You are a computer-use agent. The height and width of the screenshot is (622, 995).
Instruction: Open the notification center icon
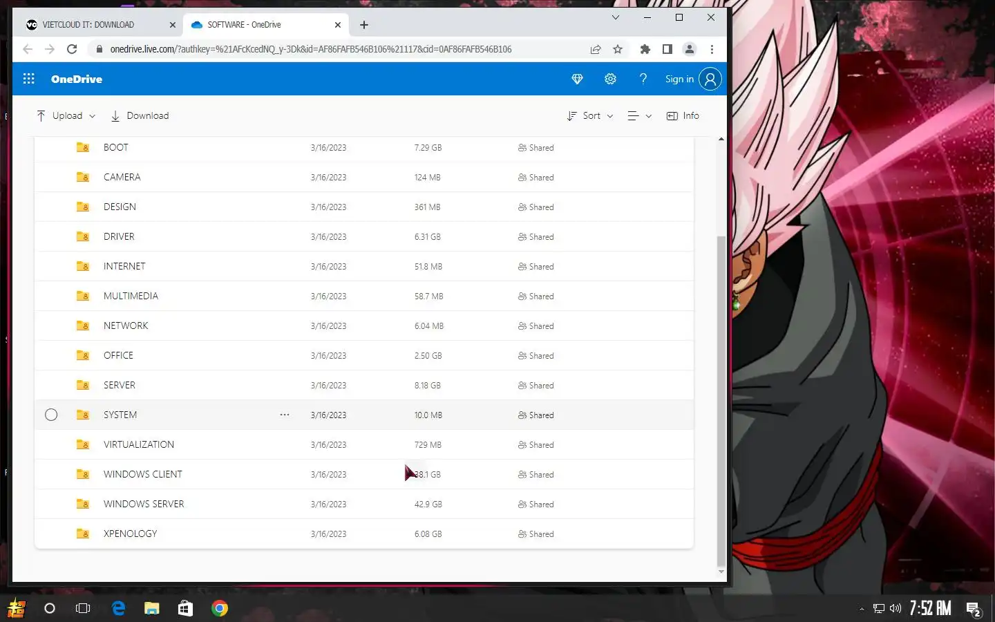coord(974,609)
